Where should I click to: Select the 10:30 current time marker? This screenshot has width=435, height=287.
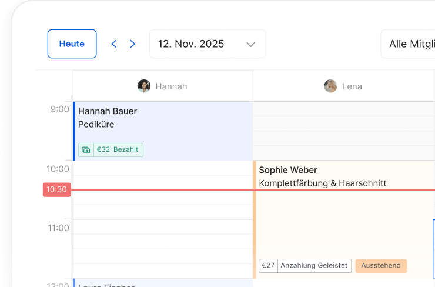pyautogui.click(x=56, y=189)
